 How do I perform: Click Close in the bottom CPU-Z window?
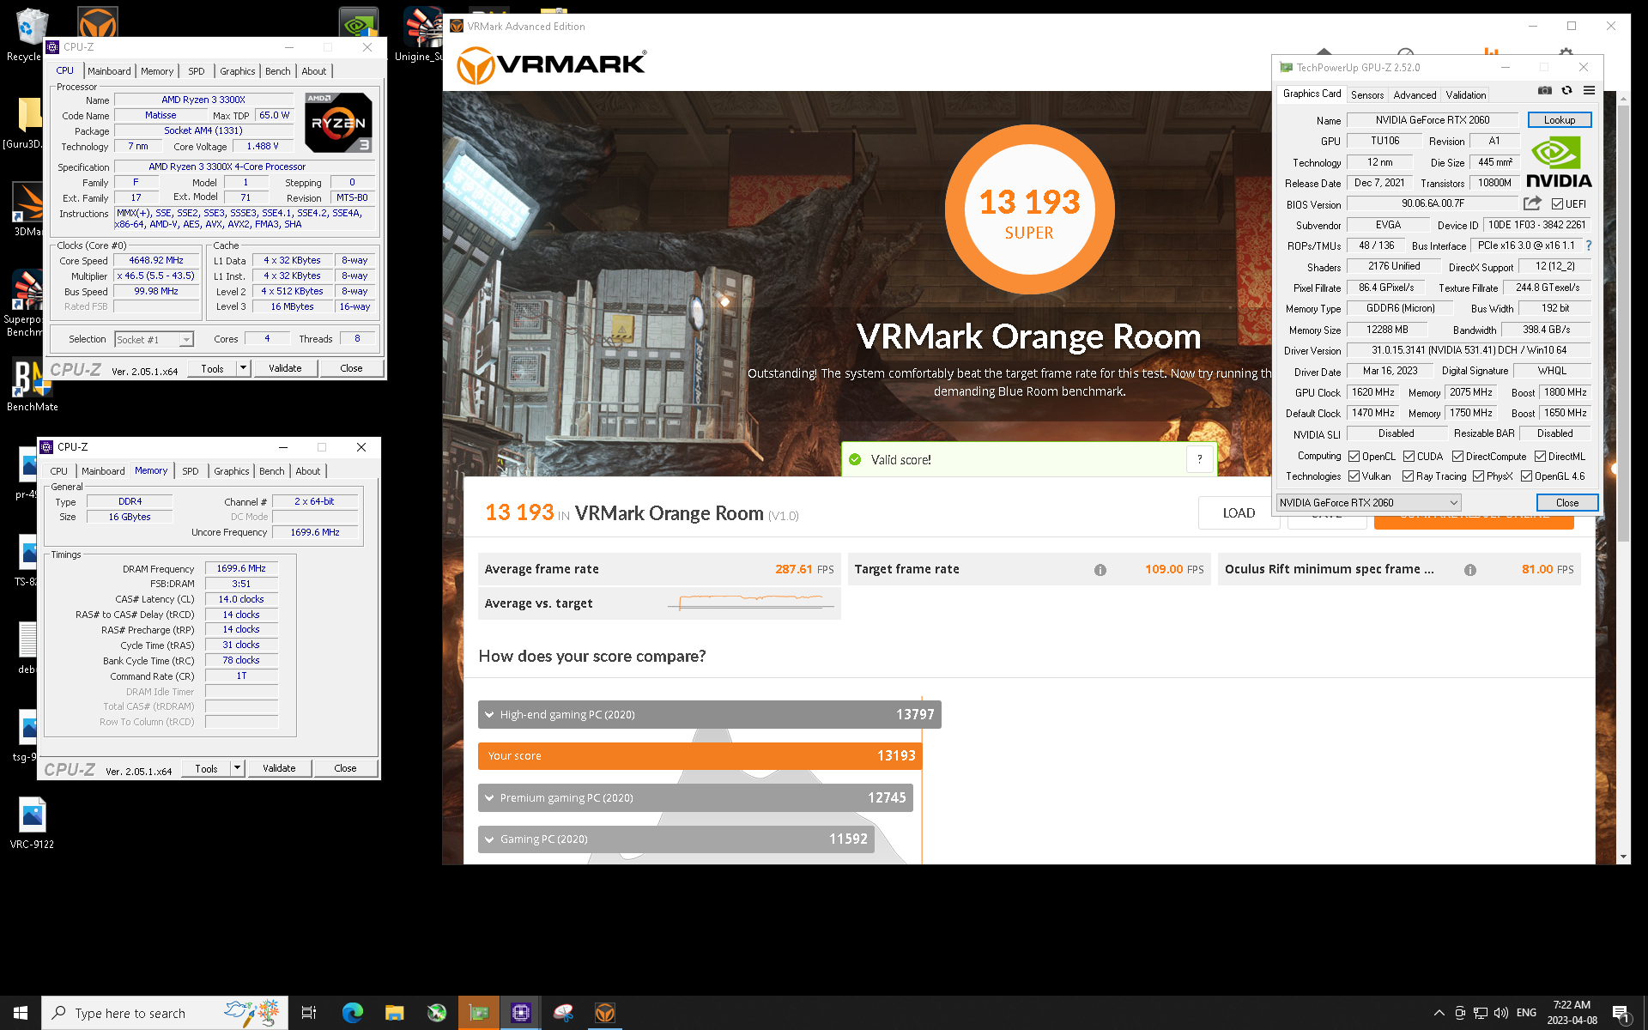[345, 768]
